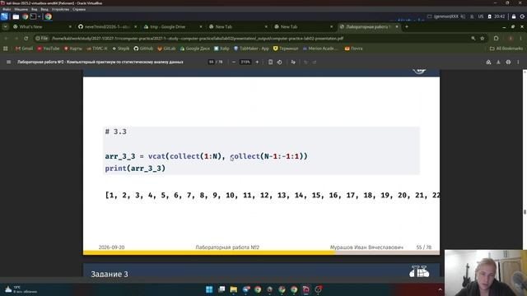
Task: Bookmark this page with the star icon
Action: (483, 39)
